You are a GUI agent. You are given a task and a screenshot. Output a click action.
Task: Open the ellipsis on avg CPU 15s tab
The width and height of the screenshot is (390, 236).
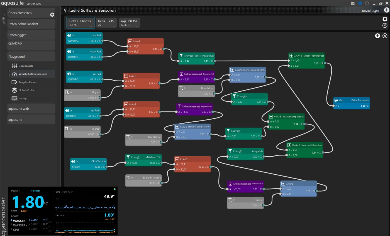(x=137, y=26)
